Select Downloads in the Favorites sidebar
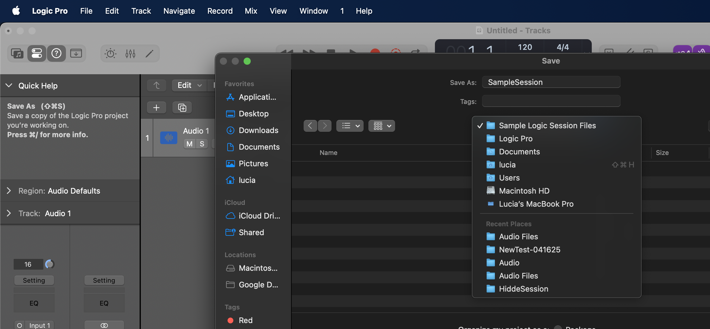 (258, 130)
